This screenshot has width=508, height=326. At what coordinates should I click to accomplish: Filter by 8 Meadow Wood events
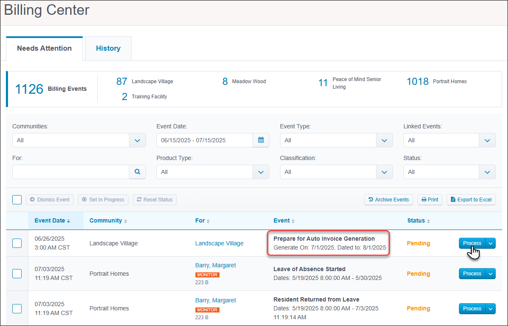click(x=244, y=81)
